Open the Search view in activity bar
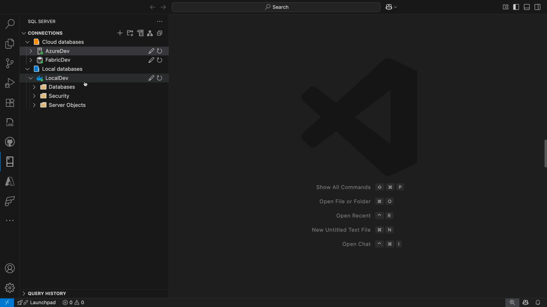This screenshot has height=307, width=547. tap(10, 24)
